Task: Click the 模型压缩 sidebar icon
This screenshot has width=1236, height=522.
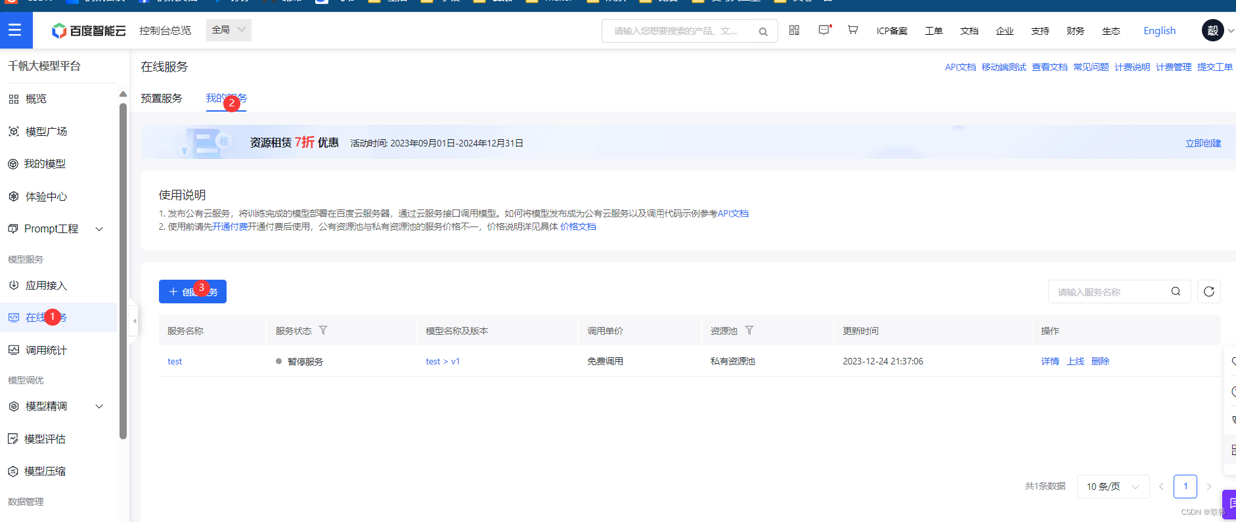Action: pyautogui.click(x=13, y=471)
